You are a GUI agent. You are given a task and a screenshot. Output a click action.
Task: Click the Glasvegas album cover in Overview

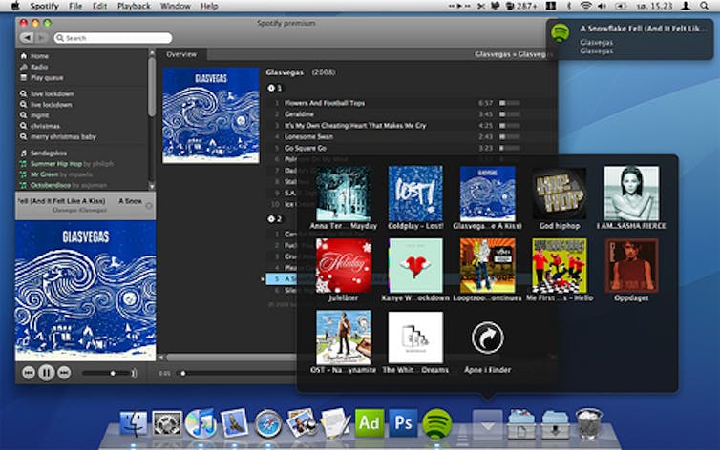pos(211,115)
